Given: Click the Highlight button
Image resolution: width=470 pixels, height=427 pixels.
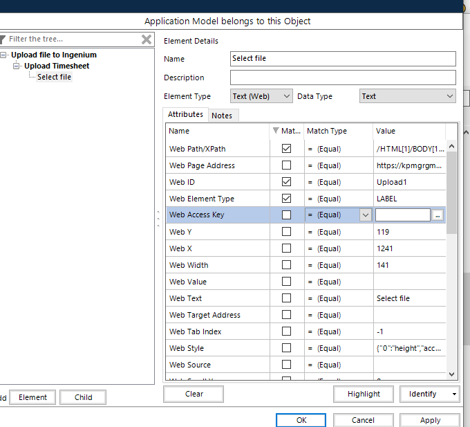Looking at the screenshot, I should pos(364,394).
